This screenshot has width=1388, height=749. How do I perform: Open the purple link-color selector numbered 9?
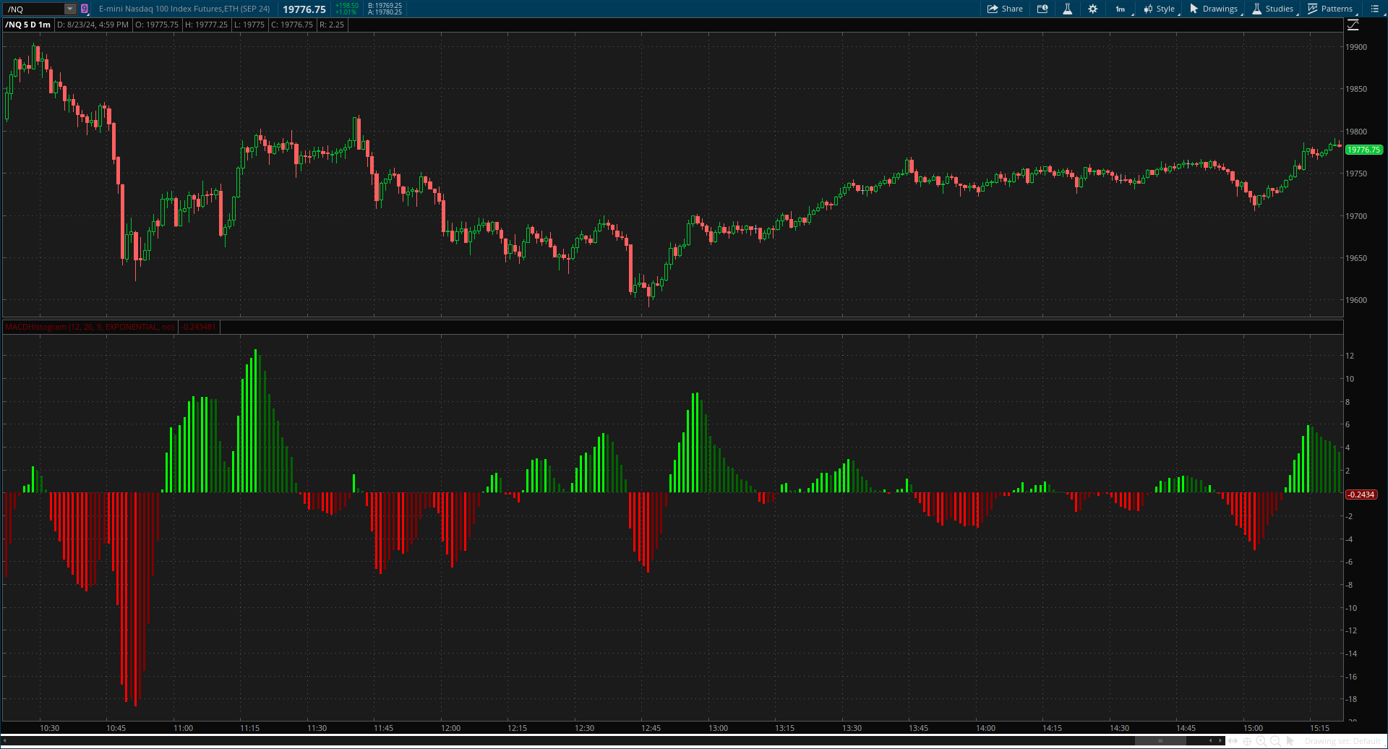point(85,9)
